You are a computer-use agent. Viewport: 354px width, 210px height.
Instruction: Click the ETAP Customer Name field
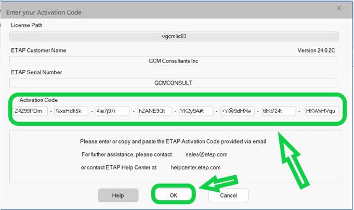point(174,61)
